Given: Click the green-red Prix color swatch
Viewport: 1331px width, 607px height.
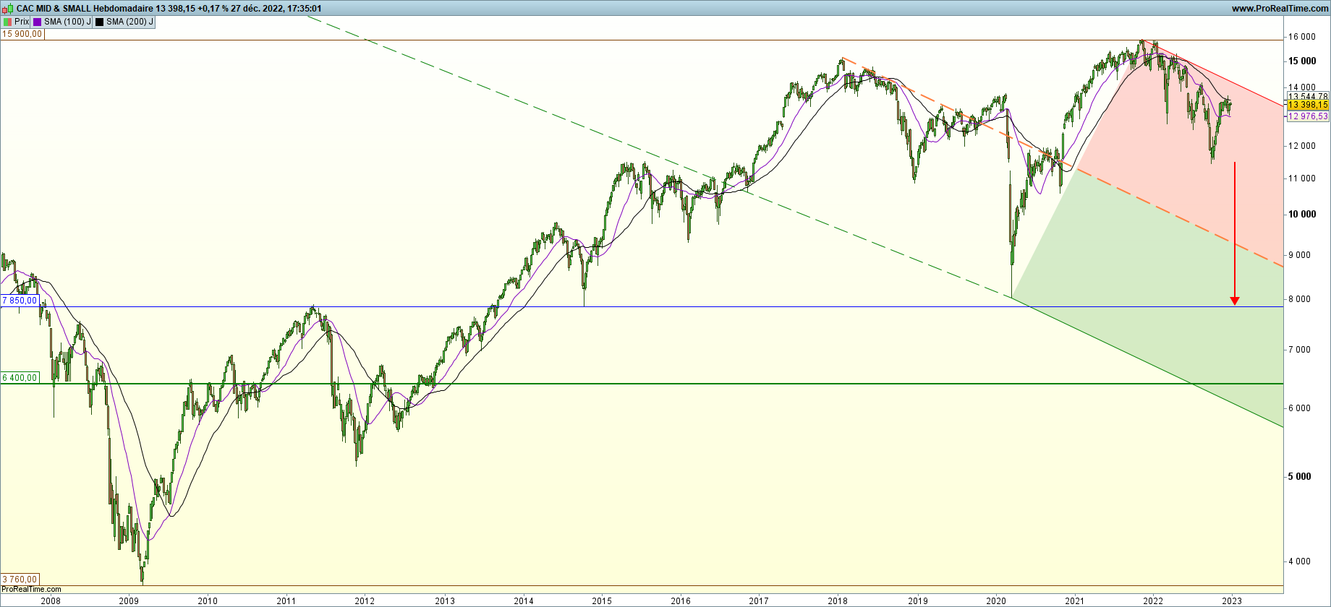Looking at the screenshot, I should pos(7,22).
